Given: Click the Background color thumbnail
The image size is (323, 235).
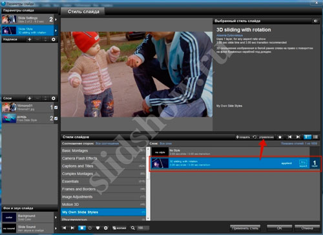Looking at the screenshot, I should (x=9, y=218).
